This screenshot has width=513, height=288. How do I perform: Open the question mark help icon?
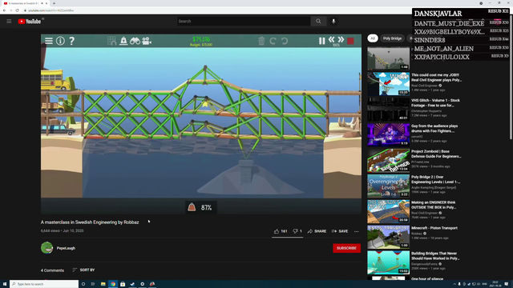[71, 41]
